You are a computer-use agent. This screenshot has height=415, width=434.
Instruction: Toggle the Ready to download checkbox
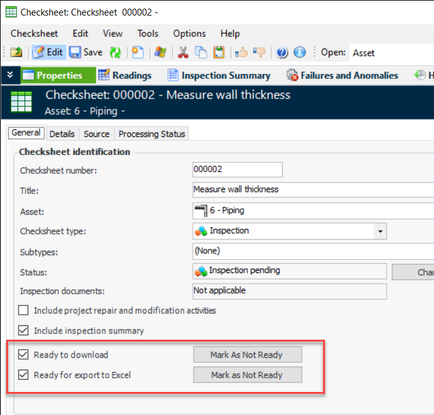pos(24,355)
